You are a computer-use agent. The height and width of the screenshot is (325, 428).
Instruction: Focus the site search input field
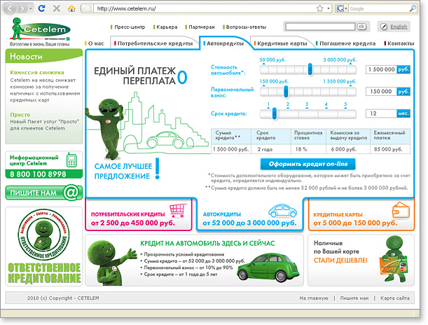pyautogui.click(x=320, y=27)
